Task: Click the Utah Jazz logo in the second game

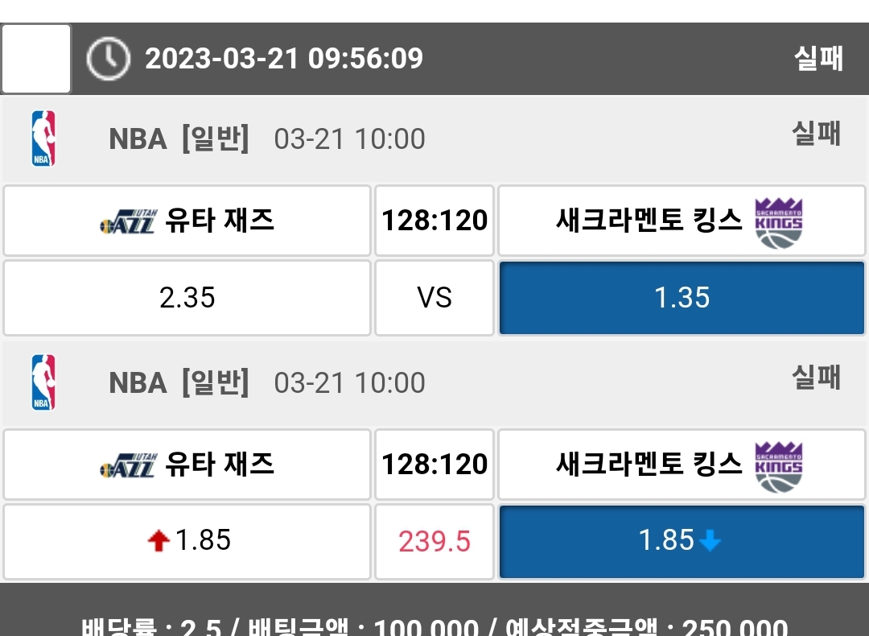Action: 127,465
